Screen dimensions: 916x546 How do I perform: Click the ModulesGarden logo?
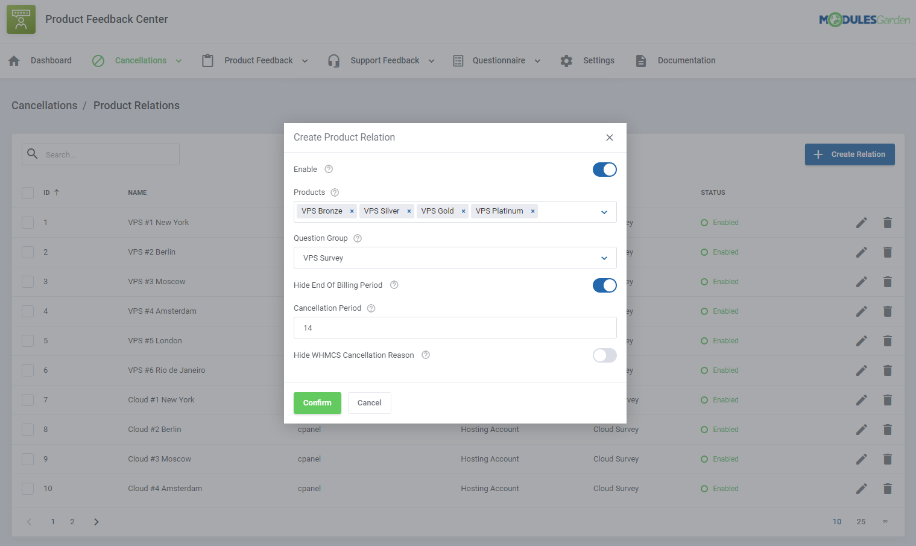coord(865,19)
